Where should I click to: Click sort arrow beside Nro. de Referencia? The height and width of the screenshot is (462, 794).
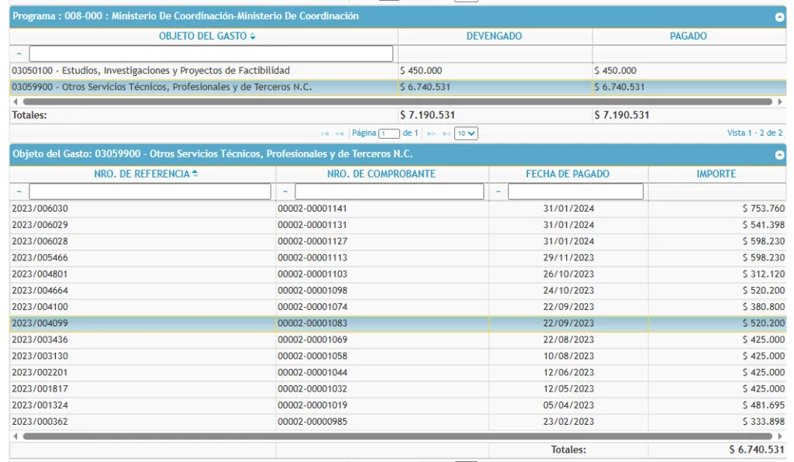pyautogui.click(x=195, y=174)
